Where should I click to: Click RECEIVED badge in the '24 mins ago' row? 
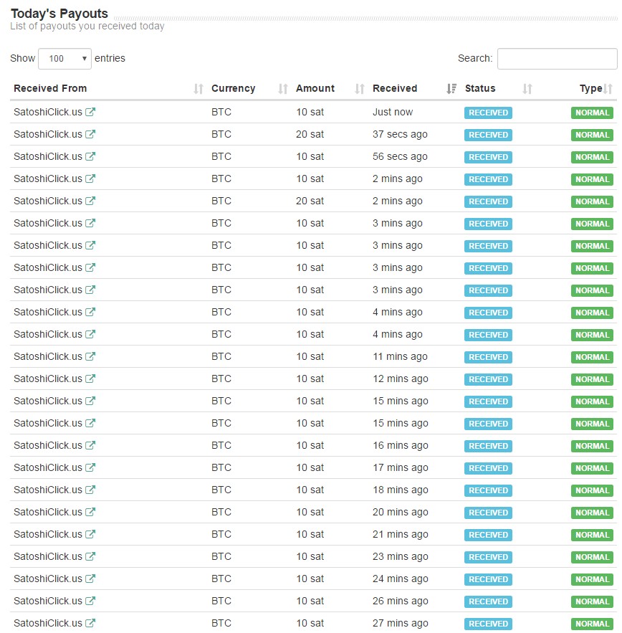(x=488, y=579)
